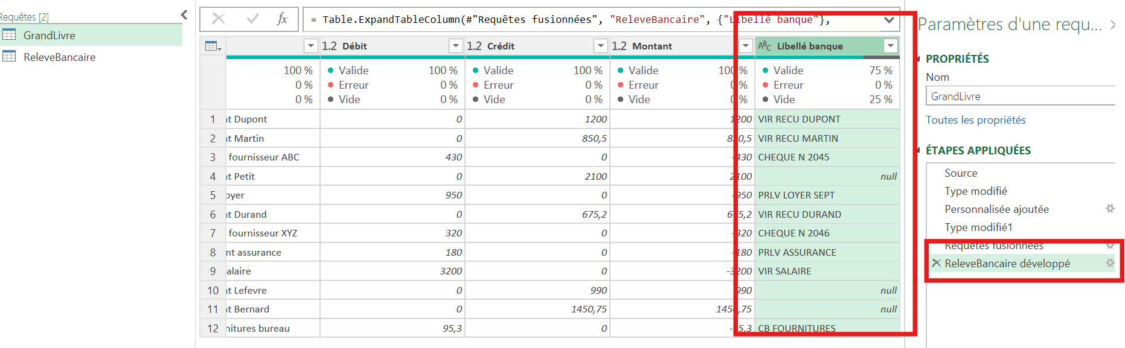The image size is (1125, 348).
Task: Open the table menu icon at grid corner
Action: (213, 46)
